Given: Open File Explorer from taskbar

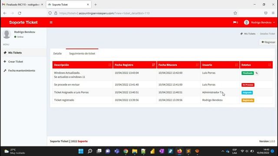Looking at the screenshot, I should pos(135,151).
